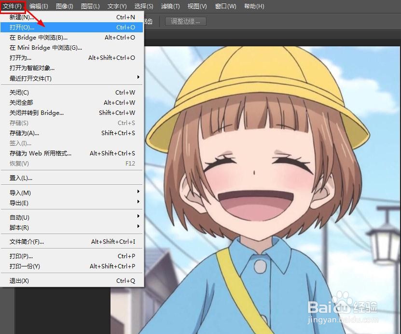Select 打印一份(Y) menu entry
The image size is (401, 334).
pyautogui.click(x=71, y=266)
